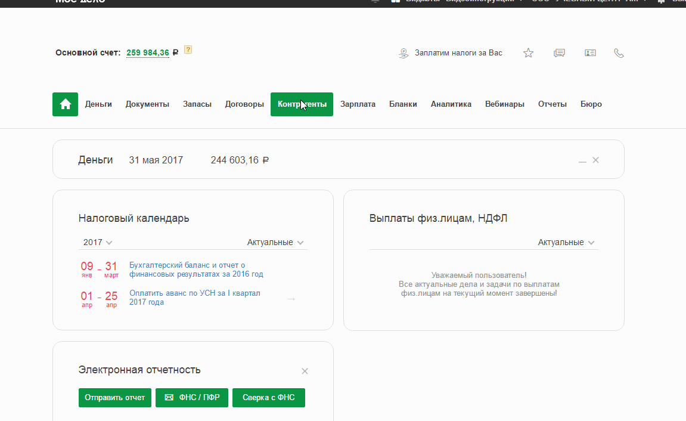Click the 25 апр date in calendar
Image resolution: width=686 pixels, height=421 pixels.
[x=111, y=299]
